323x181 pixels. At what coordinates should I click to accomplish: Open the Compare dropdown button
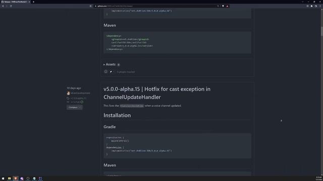point(74,107)
